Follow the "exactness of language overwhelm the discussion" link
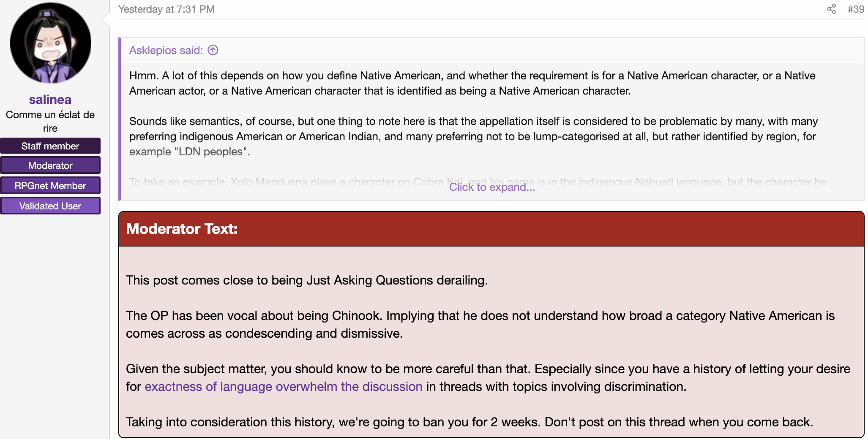The width and height of the screenshot is (868, 439). click(x=284, y=387)
